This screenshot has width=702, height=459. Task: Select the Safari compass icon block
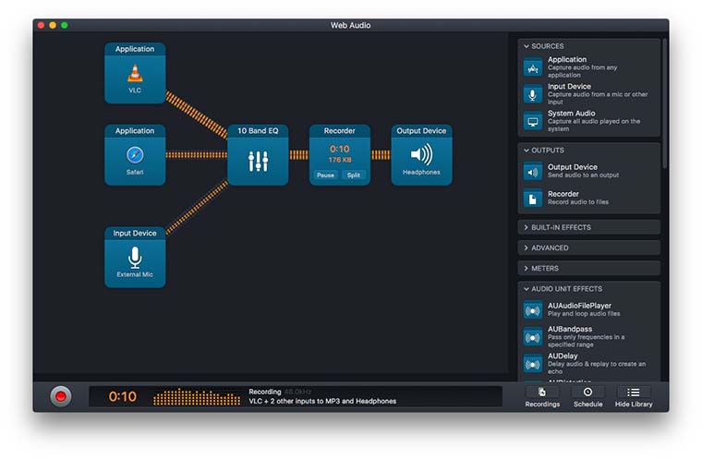pyautogui.click(x=135, y=154)
